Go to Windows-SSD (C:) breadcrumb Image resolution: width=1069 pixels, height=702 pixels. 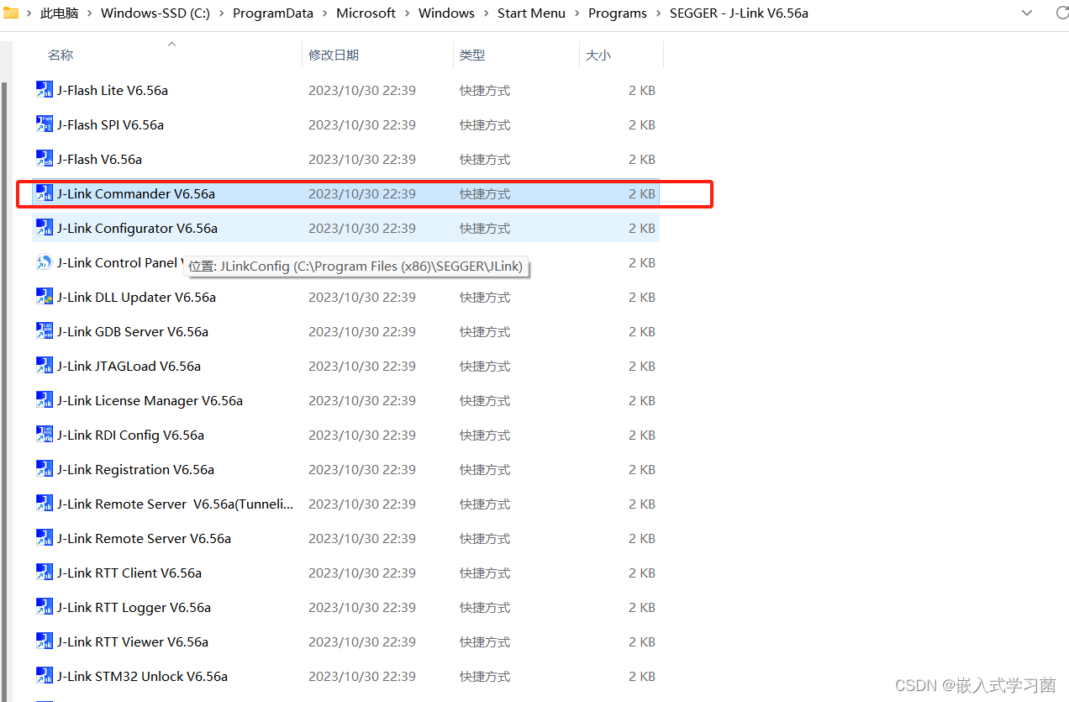(155, 13)
